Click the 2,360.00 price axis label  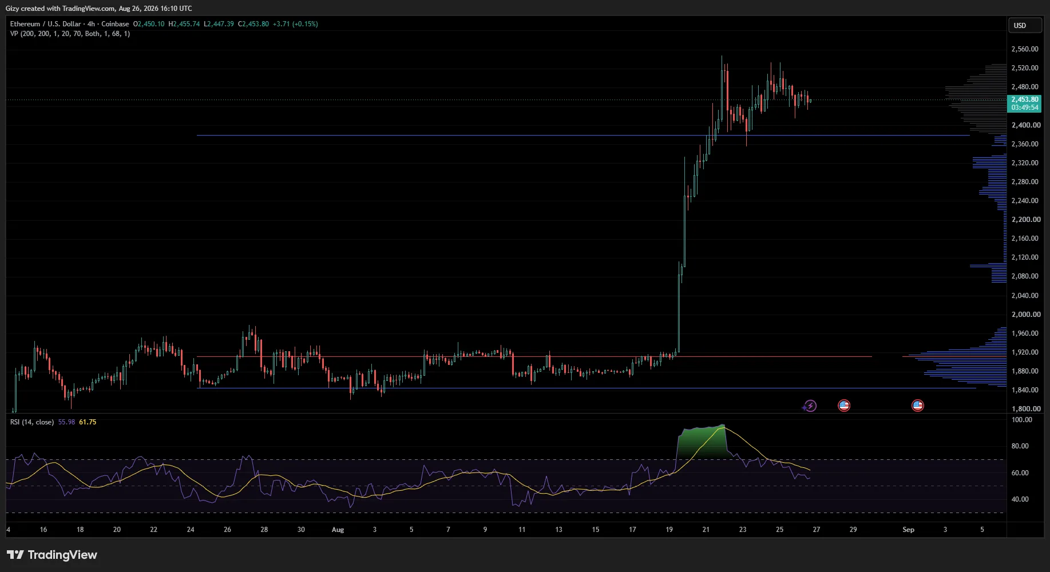[x=1025, y=144]
